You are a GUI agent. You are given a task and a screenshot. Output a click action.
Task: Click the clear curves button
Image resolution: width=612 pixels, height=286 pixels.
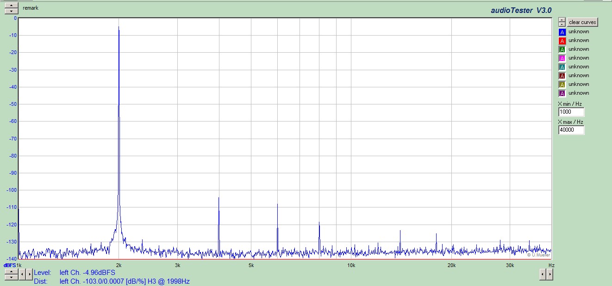[582, 22]
